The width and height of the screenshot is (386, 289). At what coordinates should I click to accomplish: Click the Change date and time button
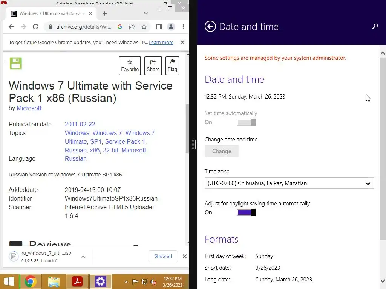click(x=222, y=151)
